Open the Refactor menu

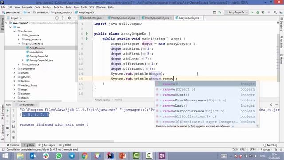pyautogui.click(x=59, y=7)
